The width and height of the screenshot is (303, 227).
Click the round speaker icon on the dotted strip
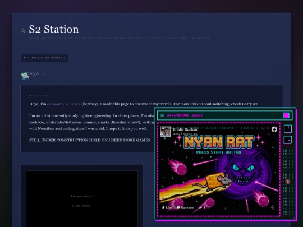pyautogui.click(x=288, y=181)
